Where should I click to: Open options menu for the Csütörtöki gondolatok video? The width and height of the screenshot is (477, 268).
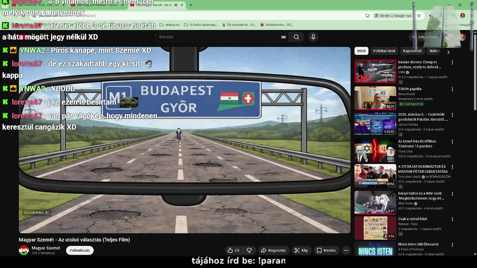pyautogui.click(x=452, y=115)
